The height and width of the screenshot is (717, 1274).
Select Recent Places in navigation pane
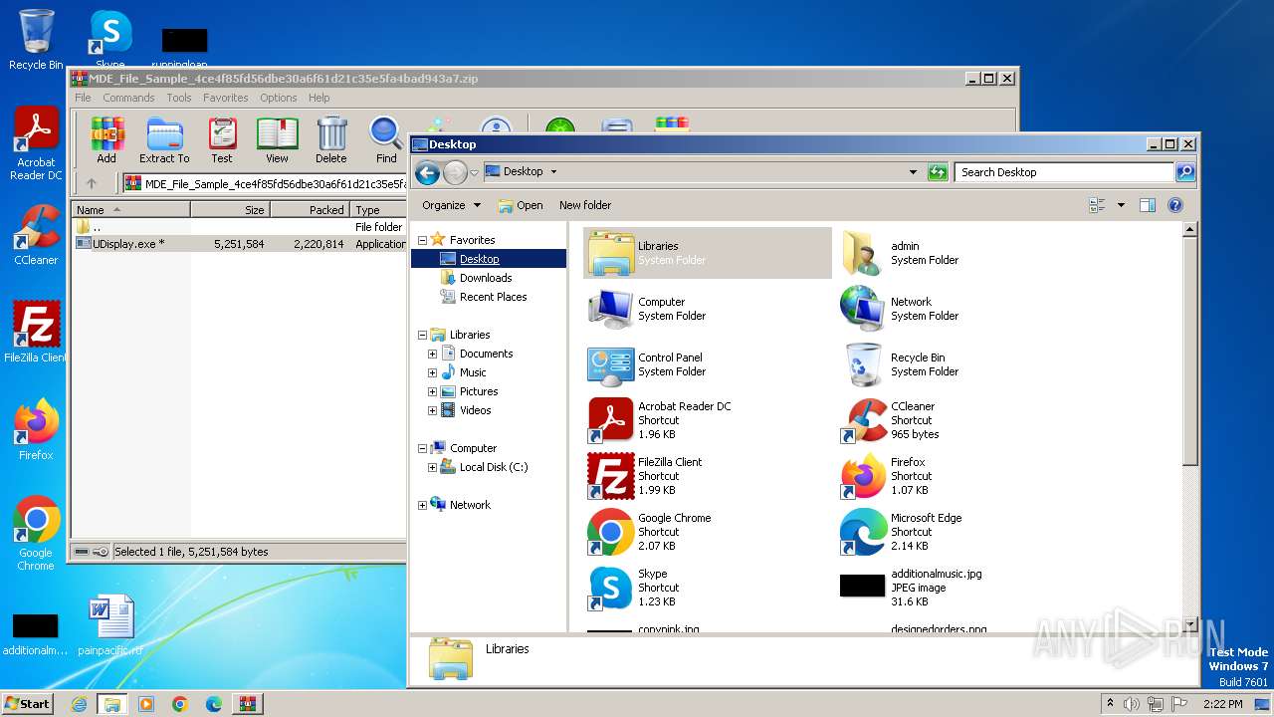click(494, 297)
